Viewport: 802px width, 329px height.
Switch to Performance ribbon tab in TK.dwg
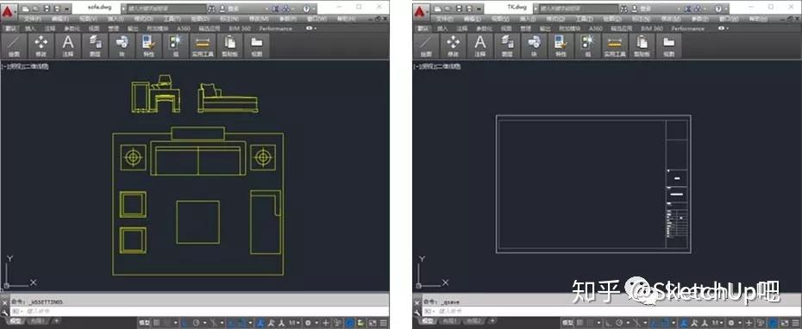pyautogui.click(x=688, y=28)
